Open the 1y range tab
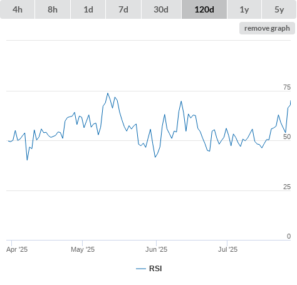 point(244,9)
